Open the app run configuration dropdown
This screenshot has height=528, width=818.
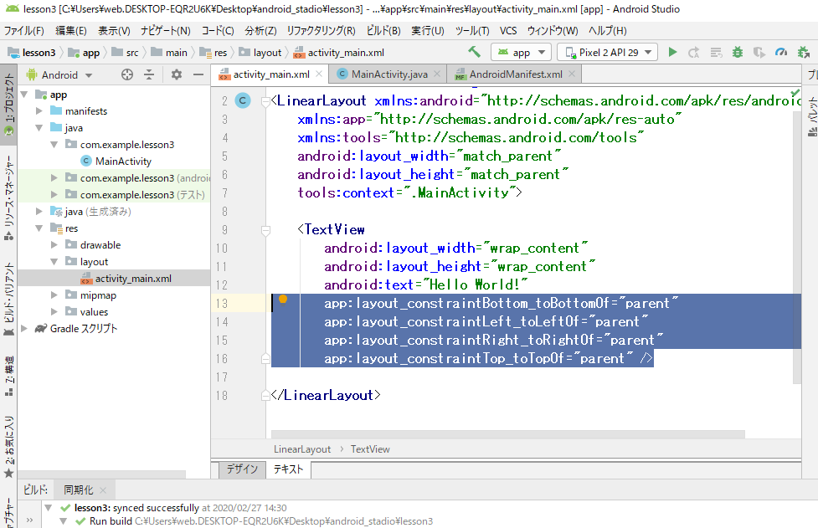click(x=521, y=52)
